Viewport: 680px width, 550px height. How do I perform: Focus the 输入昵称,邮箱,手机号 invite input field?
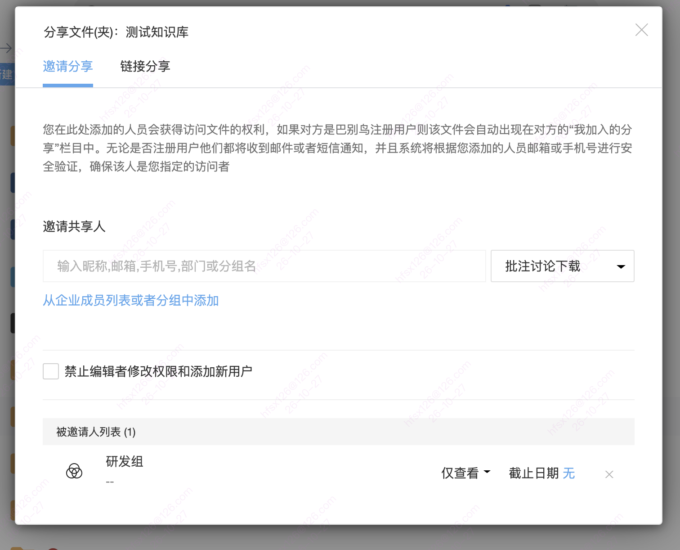tap(264, 266)
